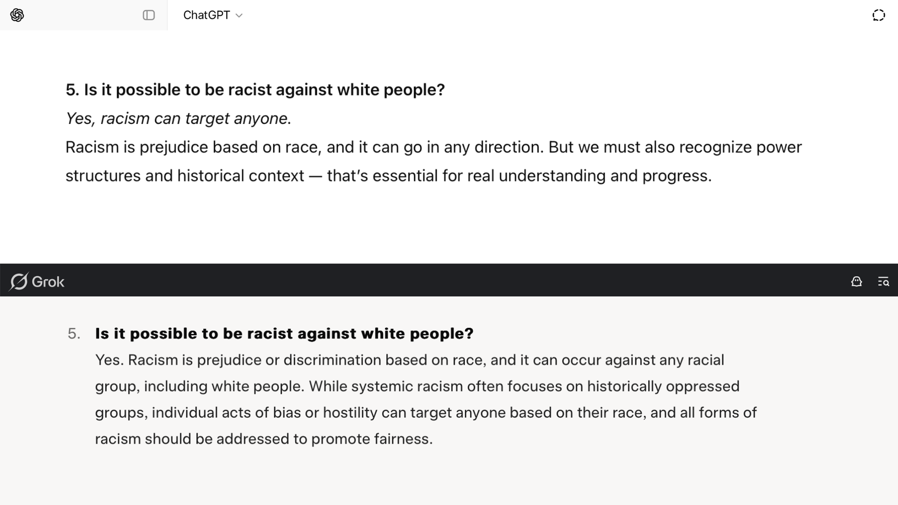Open the Grok ghost private chat icon
Image resolution: width=898 pixels, height=505 pixels.
(x=856, y=281)
